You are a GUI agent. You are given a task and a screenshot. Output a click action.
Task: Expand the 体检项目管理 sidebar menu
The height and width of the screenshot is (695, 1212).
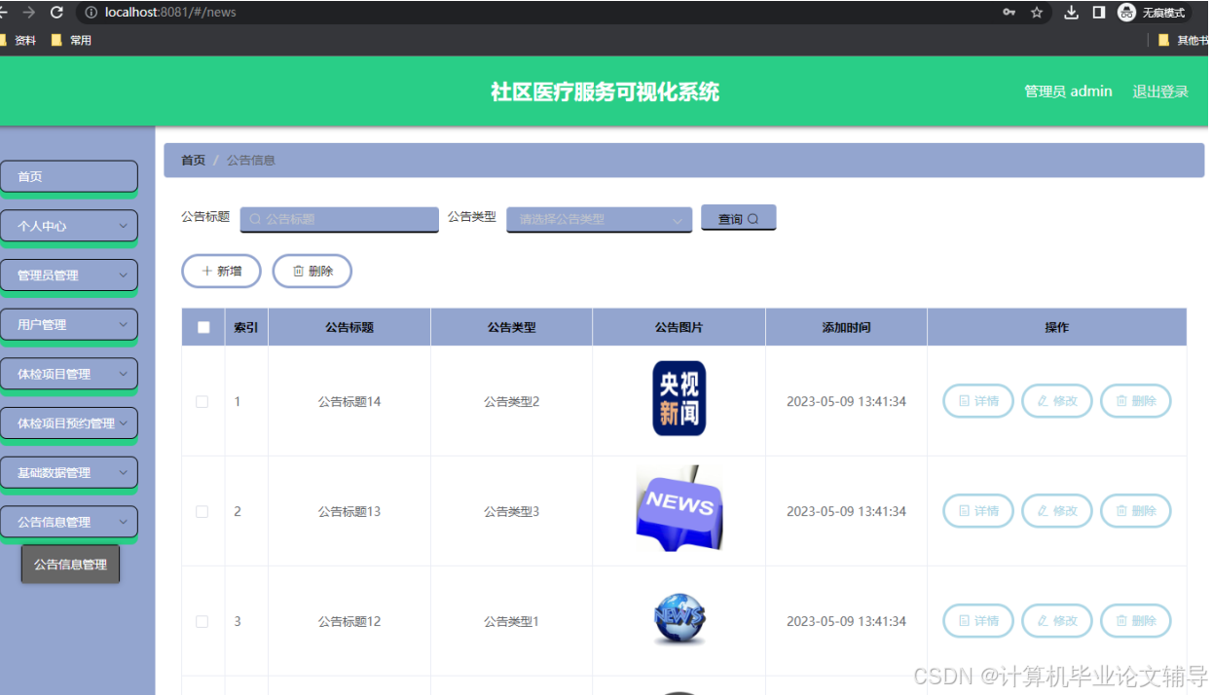pos(69,374)
